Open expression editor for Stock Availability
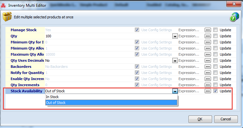Image resolution: width=243 pixels, height=128 pixels. coord(208,91)
